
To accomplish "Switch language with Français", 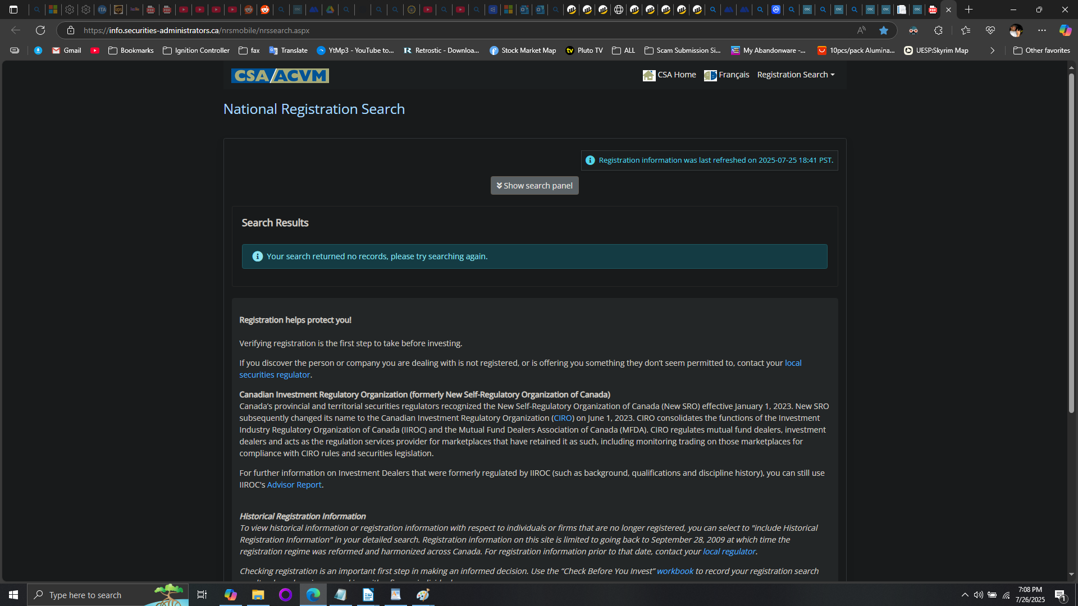I will point(727,75).
